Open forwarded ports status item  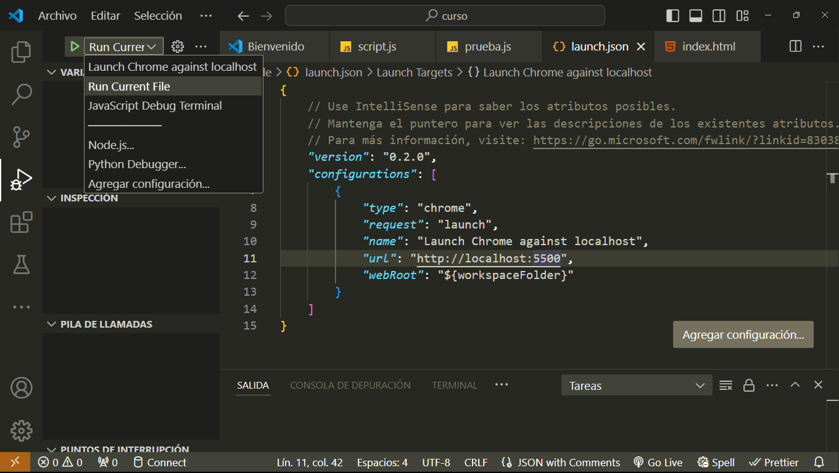tap(108, 463)
